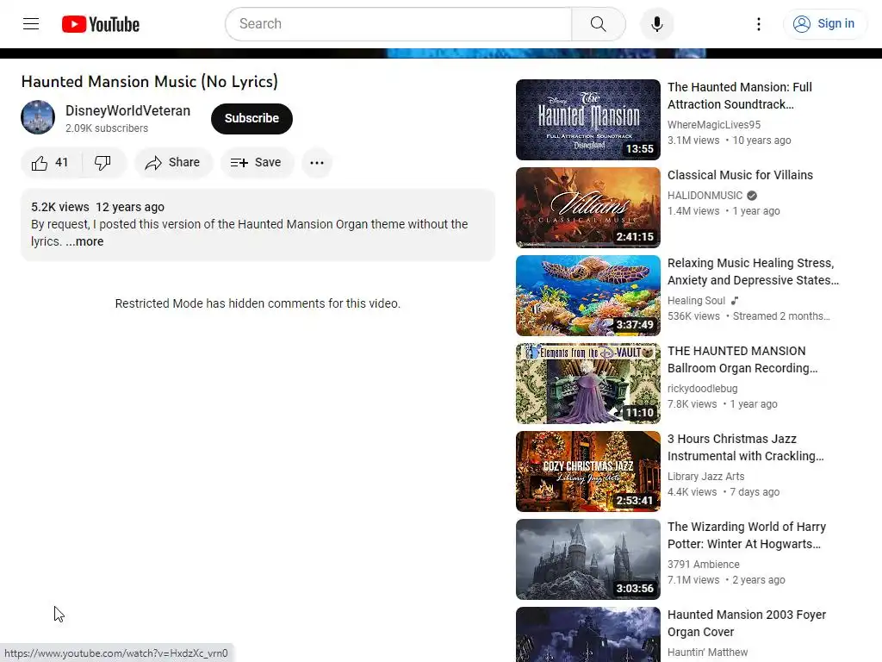Screen dimensions: 882x662
Task: Click the 5.2K views 12 years ago text
Action: pos(98,207)
